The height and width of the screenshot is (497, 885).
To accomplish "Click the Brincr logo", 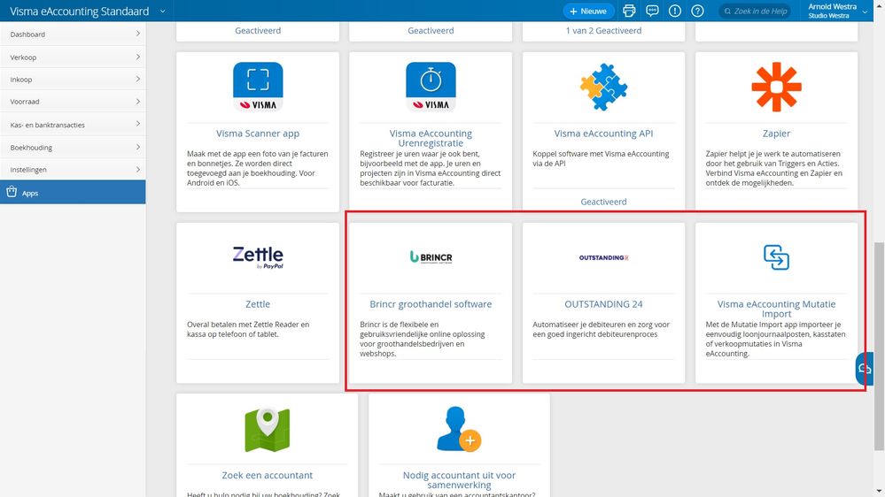I will tap(431, 257).
